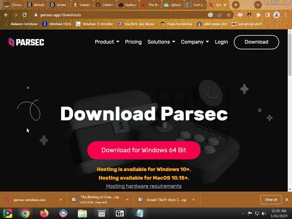Open Windows 11 Installer bookmark

tap(95, 24)
